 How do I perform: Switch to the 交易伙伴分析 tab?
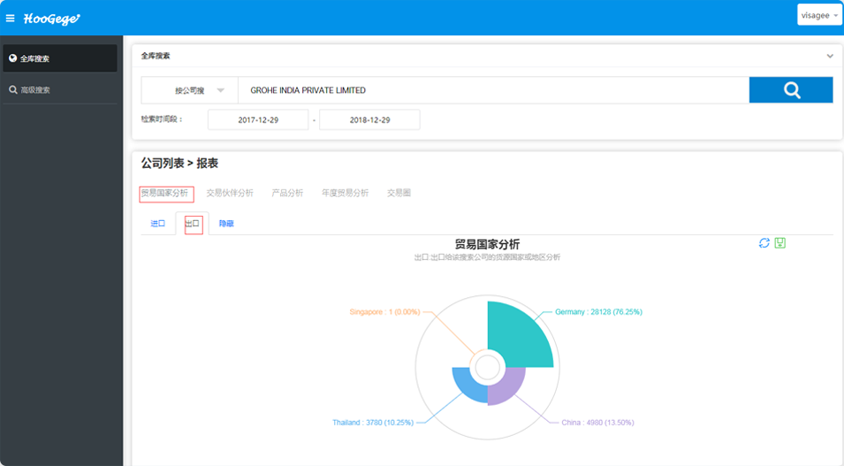[x=230, y=193]
